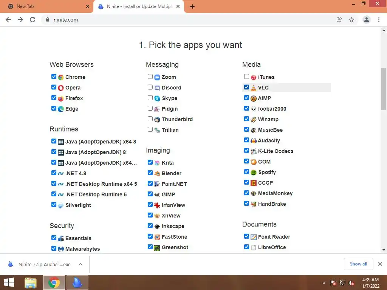Screen dimensions: 387x290
Task: Click the Malwarebytes app icon
Action: click(61, 249)
